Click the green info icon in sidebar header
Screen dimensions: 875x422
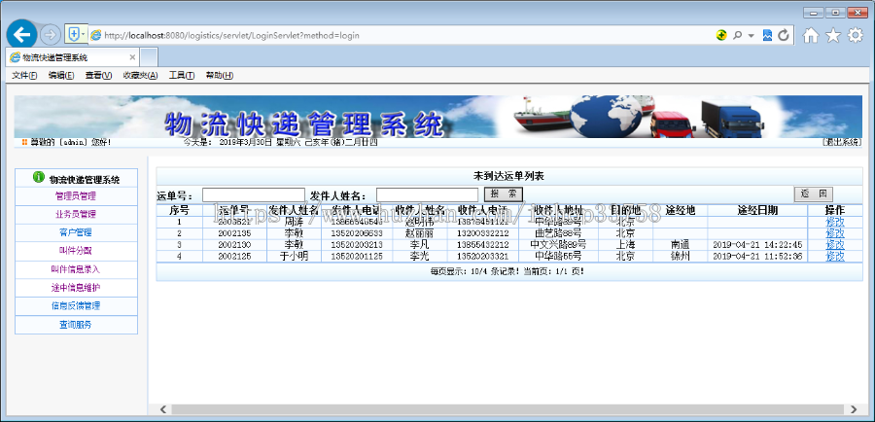tap(39, 178)
